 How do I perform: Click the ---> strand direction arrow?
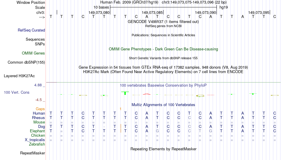coord(42,17)
